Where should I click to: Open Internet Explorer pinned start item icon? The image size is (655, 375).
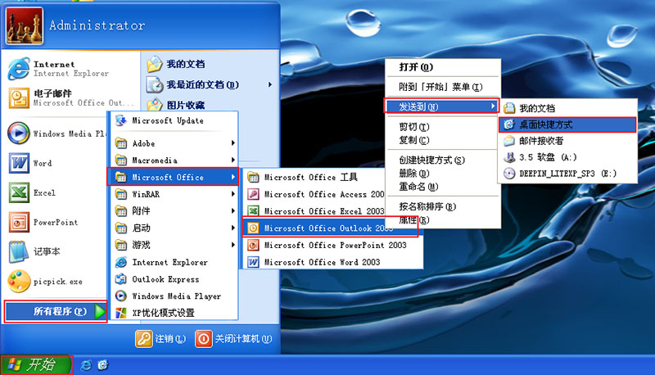pos(19,69)
